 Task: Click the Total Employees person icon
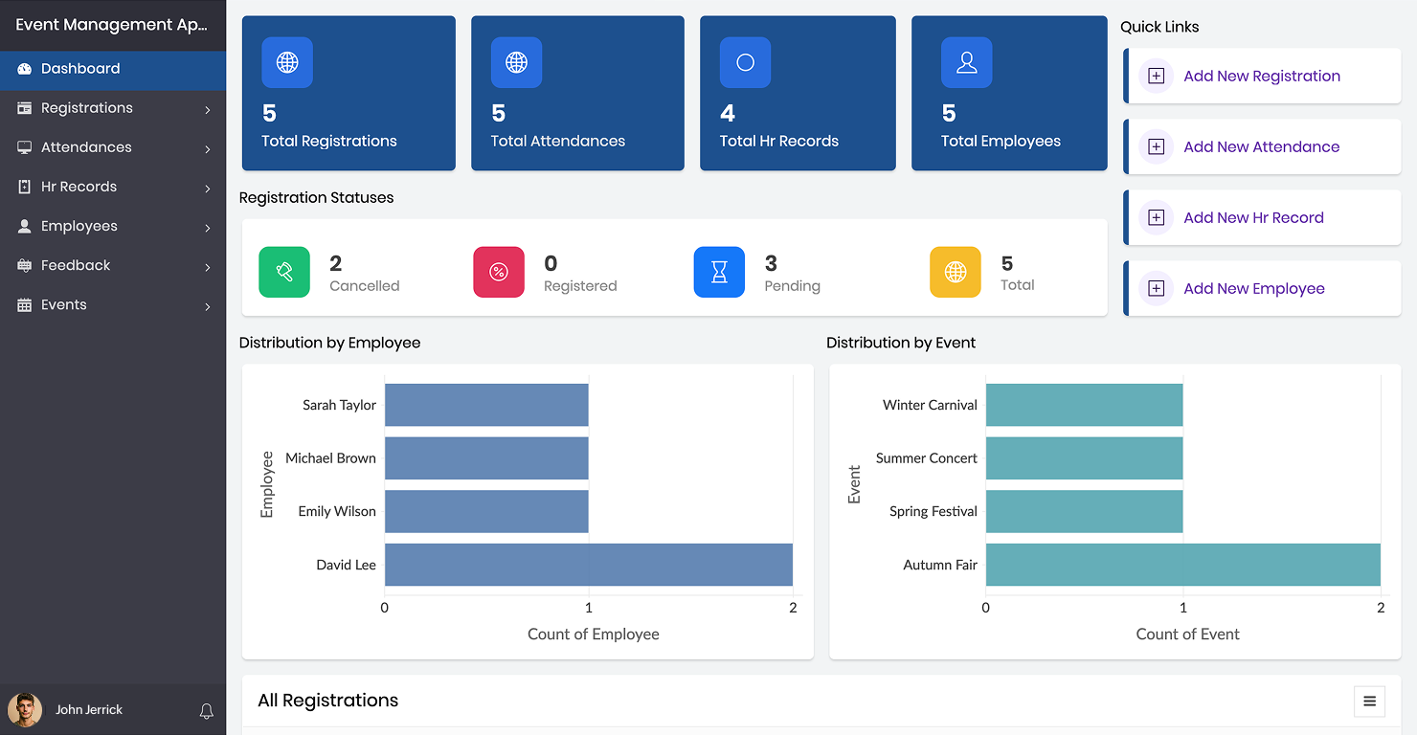(x=966, y=63)
